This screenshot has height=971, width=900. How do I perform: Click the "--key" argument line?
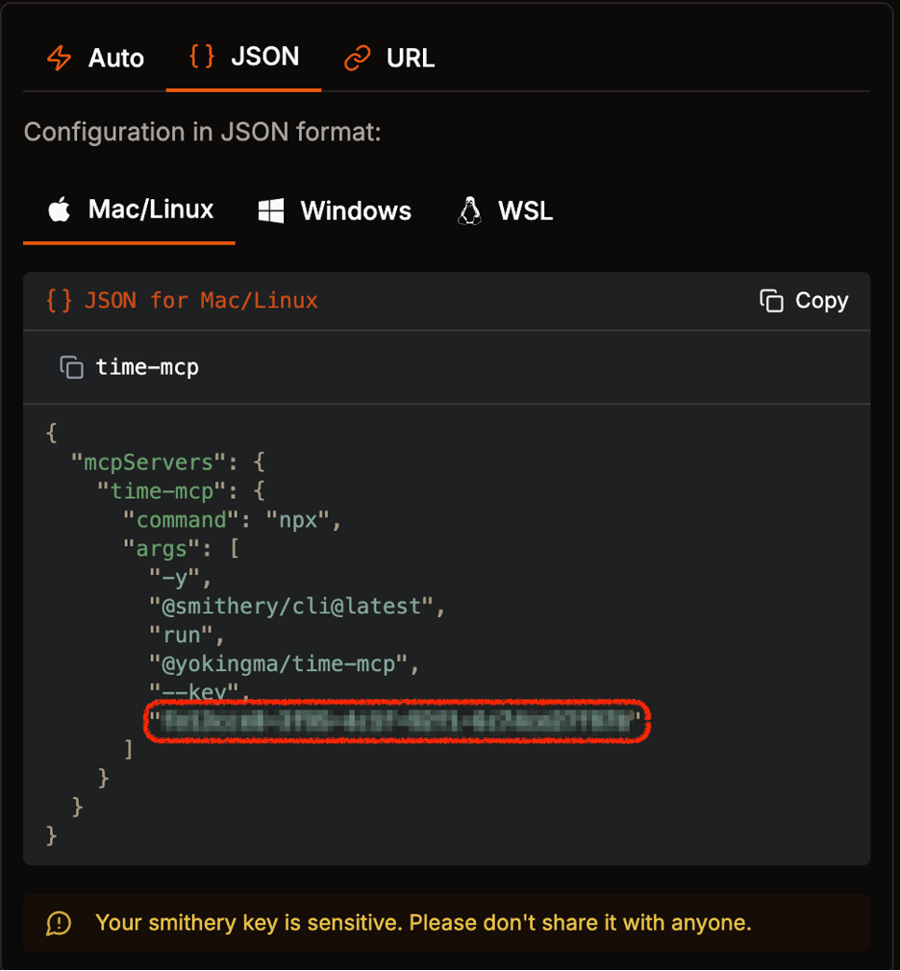[x=199, y=691]
